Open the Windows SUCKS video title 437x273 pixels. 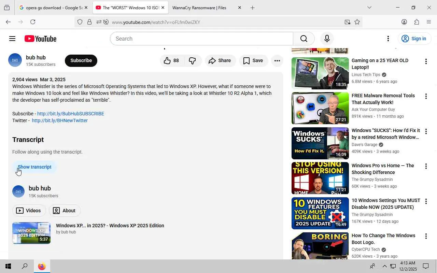pos(386,134)
